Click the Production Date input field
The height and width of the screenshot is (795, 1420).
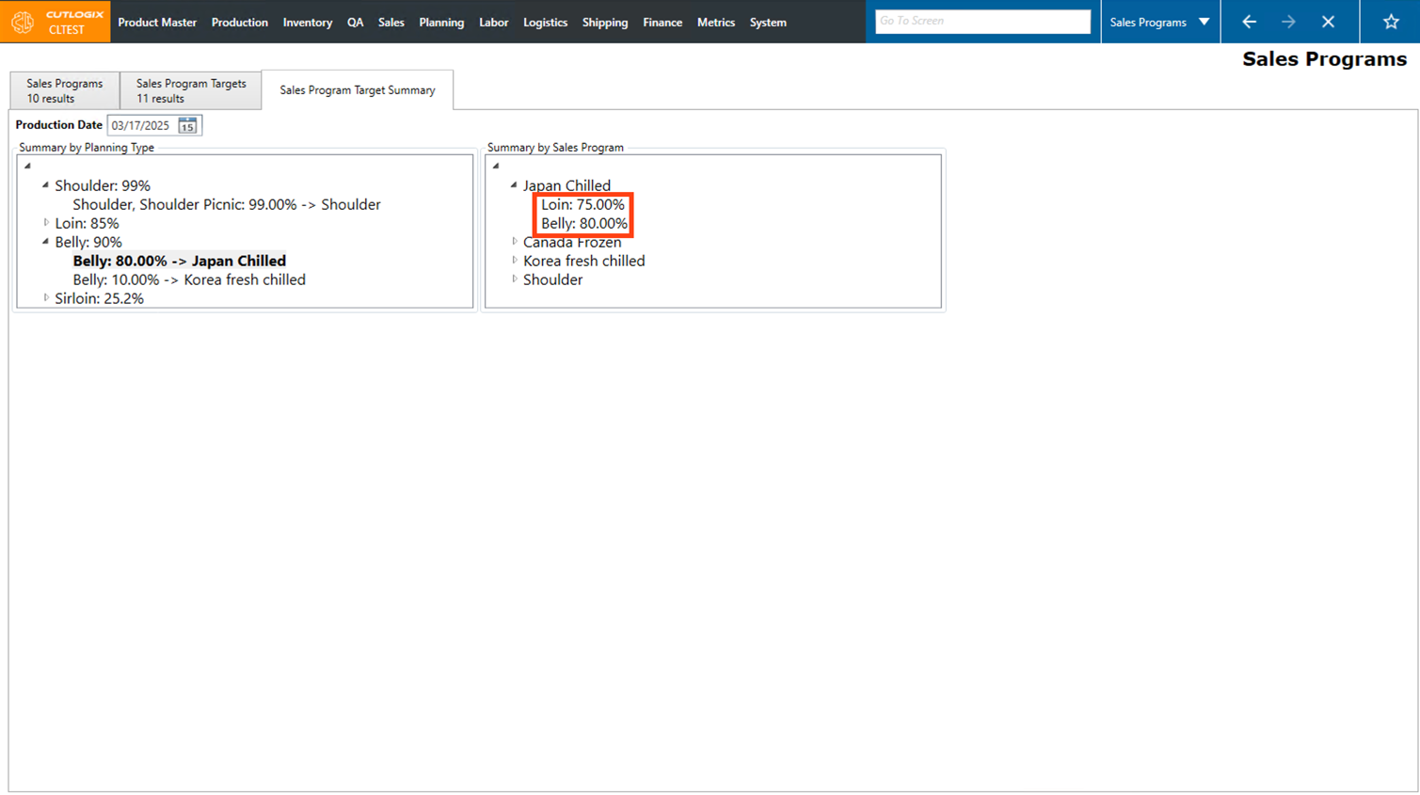coord(142,125)
